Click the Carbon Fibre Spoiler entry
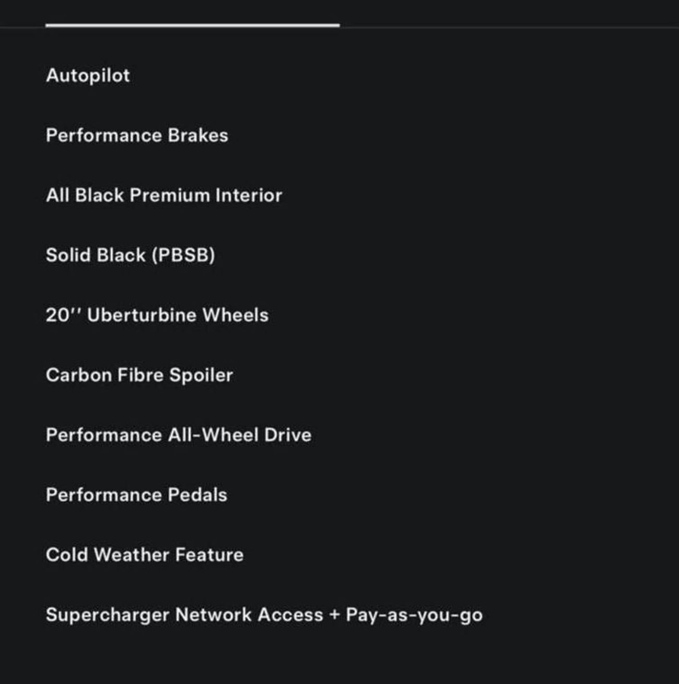The width and height of the screenshot is (679, 684). [139, 375]
